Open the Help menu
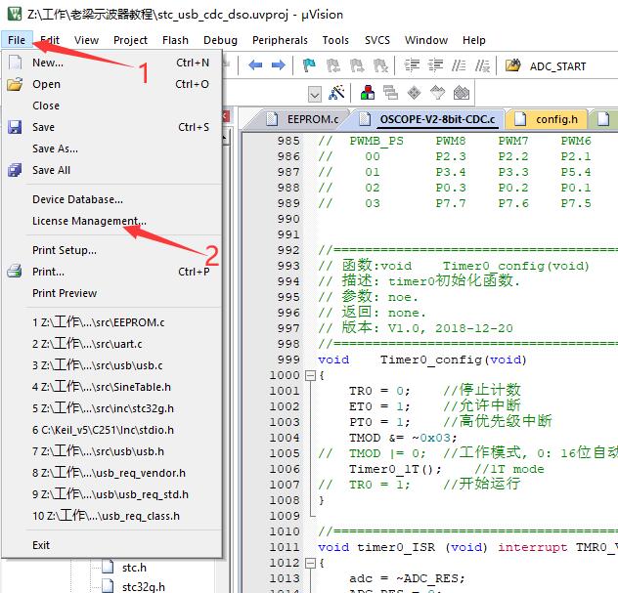 click(x=473, y=40)
